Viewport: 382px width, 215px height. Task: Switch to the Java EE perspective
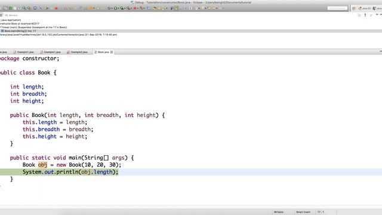(365, 8)
